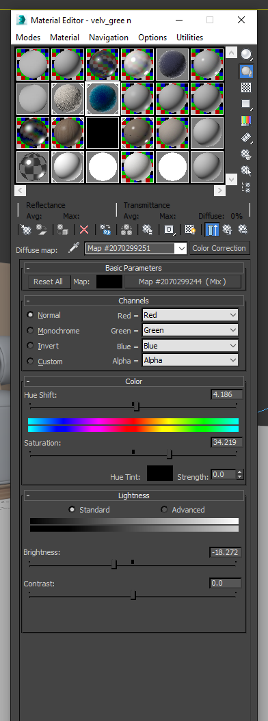
Task: Click the Put to Library icon
Action: pos(148,230)
